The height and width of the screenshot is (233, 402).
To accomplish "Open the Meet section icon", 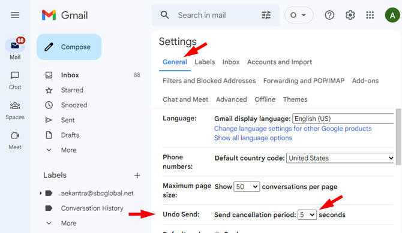I will point(15,135).
